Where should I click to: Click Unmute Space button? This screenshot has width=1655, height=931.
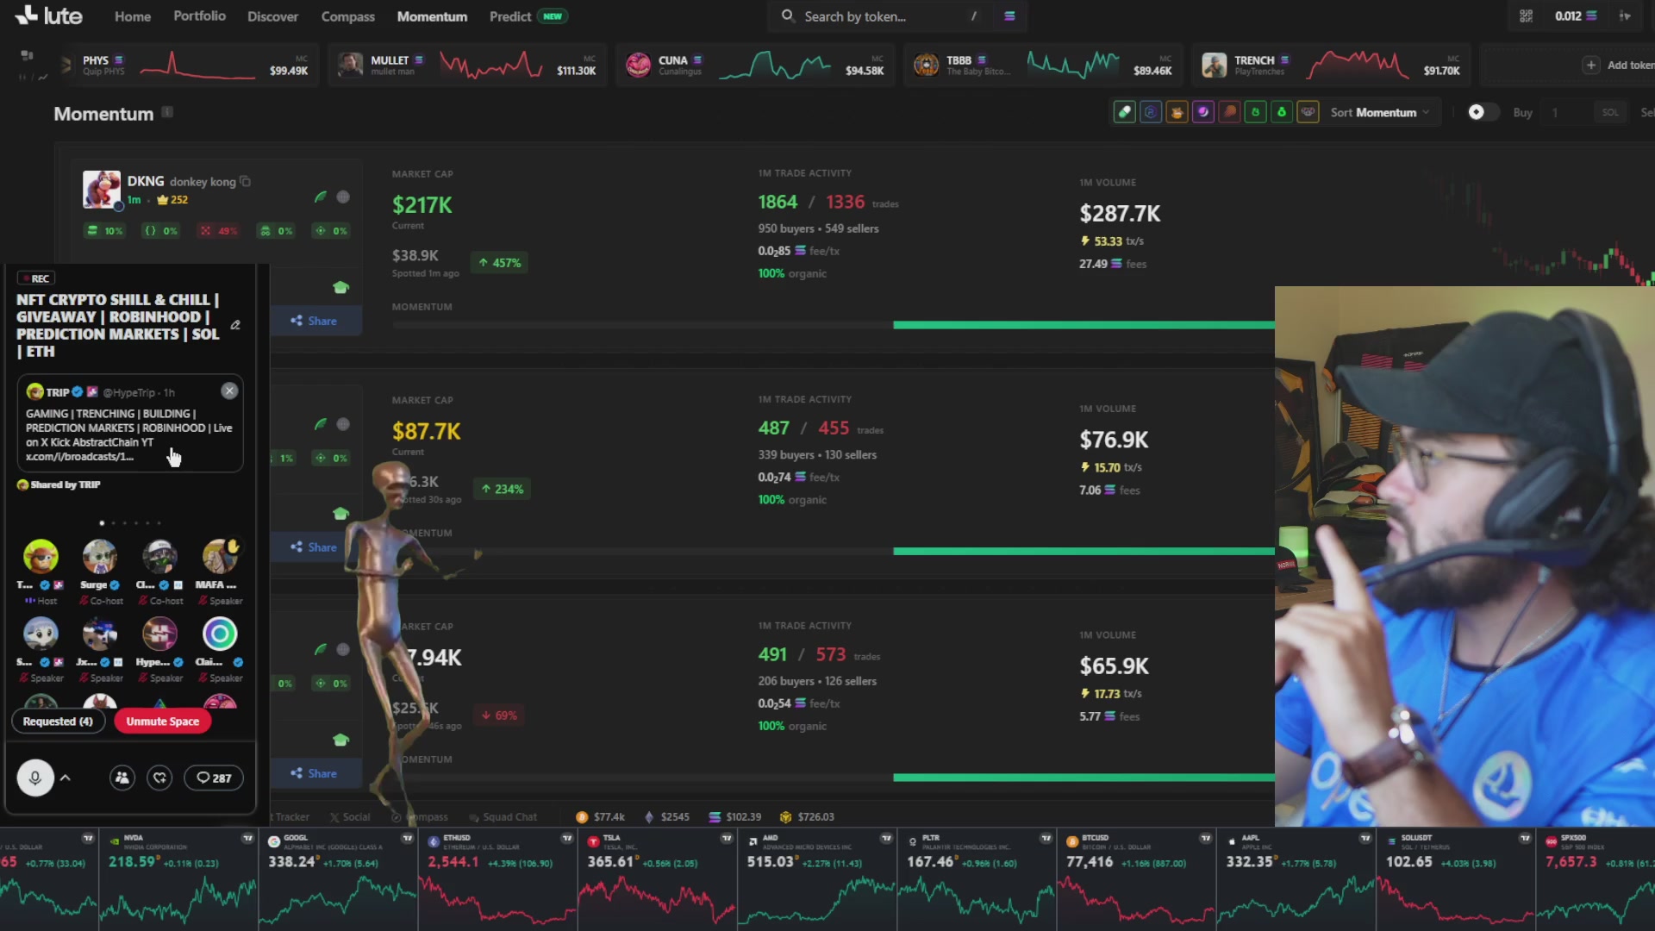162,721
